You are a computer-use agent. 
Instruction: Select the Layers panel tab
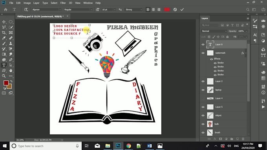(205, 18)
